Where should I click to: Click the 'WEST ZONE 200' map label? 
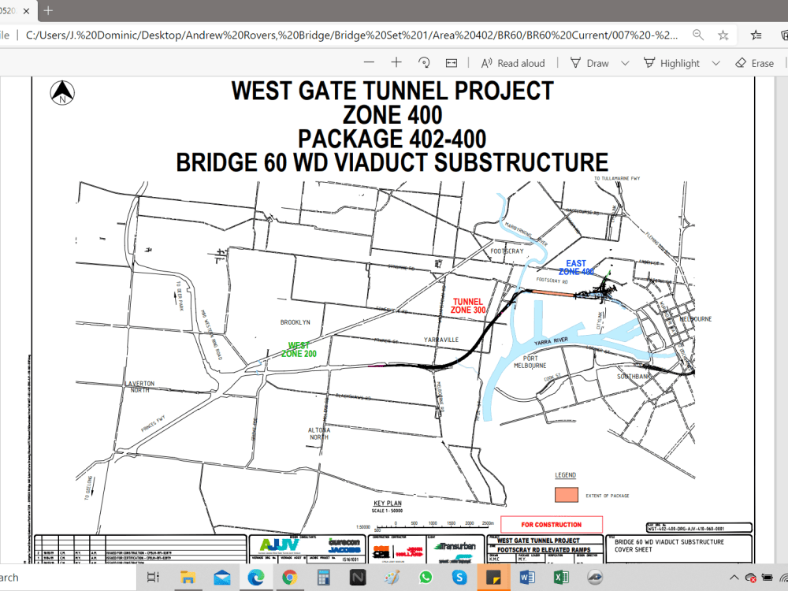299,350
